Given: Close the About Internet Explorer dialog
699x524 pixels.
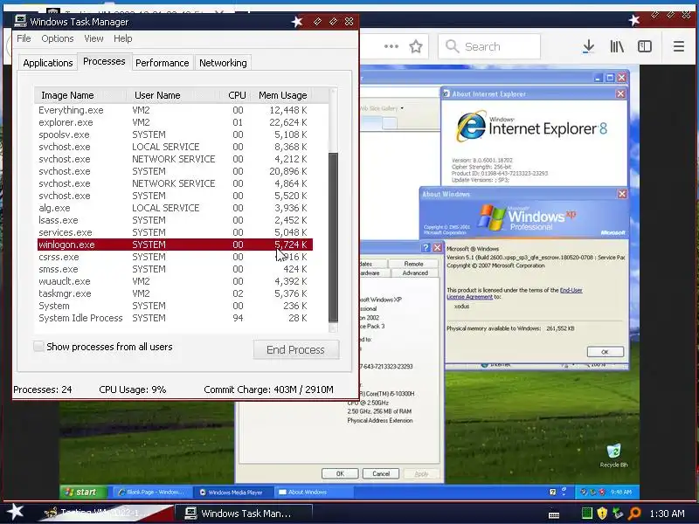Looking at the screenshot, I should [x=620, y=93].
